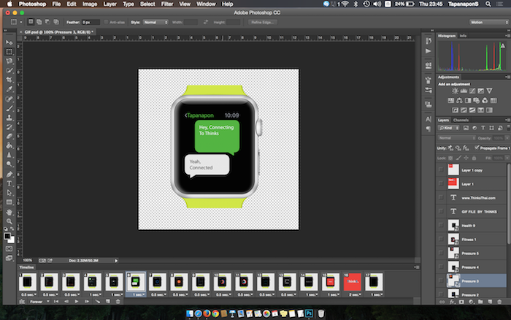The image size is (511, 320).
Task: Select the Horizontal Type tool
Action: coord(9,183)
